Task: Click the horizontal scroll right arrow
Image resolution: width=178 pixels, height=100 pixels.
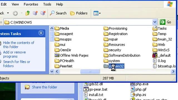Action: [x=173, y=71]
